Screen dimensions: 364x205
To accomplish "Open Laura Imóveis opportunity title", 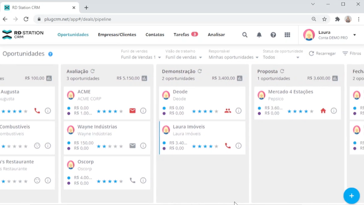I will [189, 127].
